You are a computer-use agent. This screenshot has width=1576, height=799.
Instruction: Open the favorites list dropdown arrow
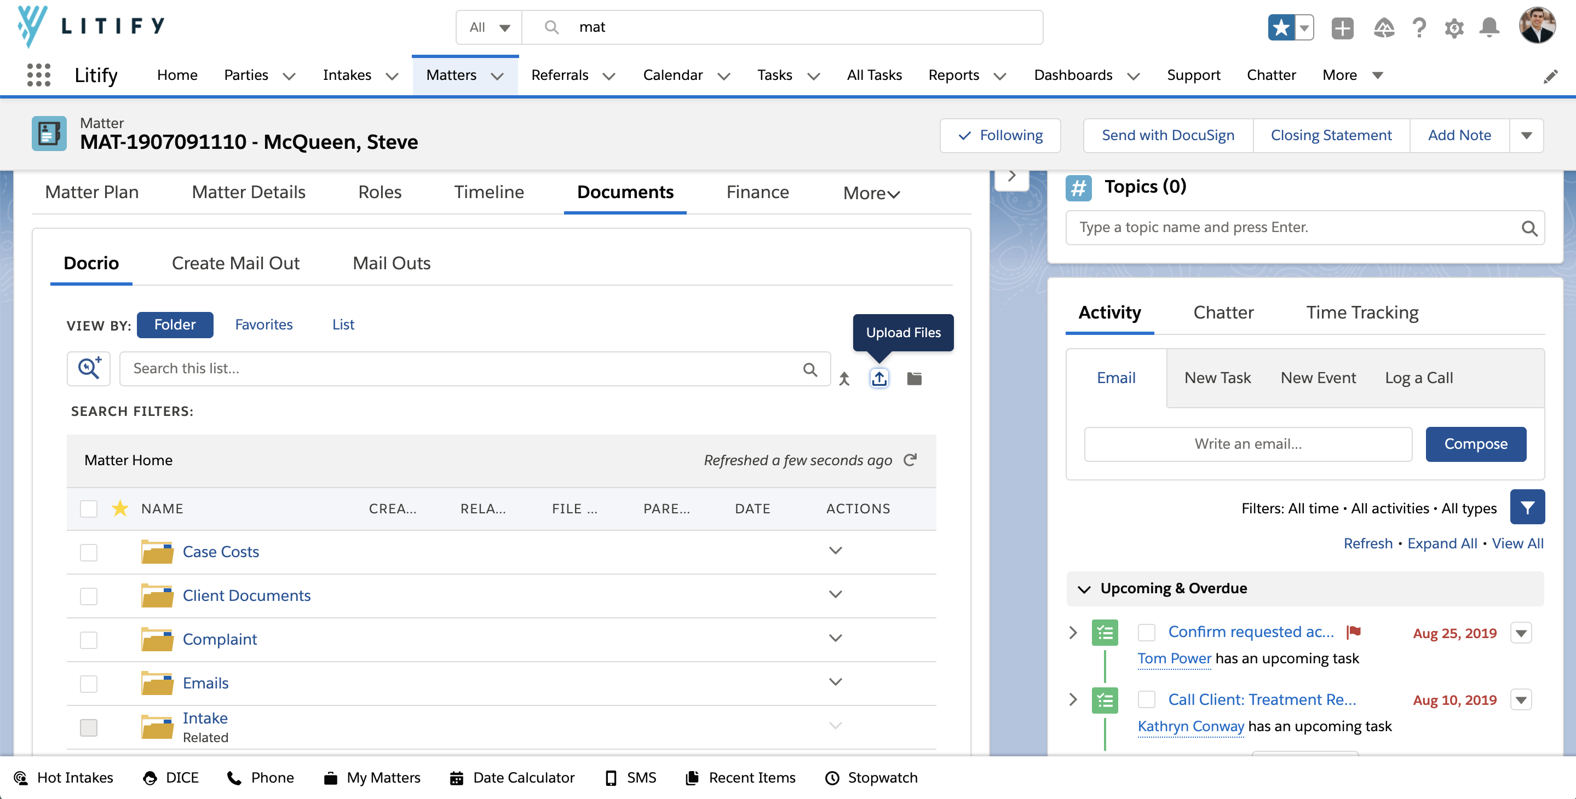coord(1304,27)
